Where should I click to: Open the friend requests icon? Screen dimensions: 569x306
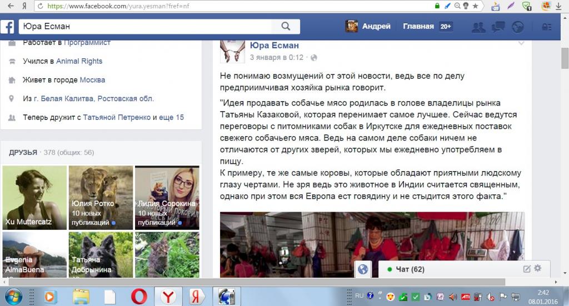(x=477, y=27)
